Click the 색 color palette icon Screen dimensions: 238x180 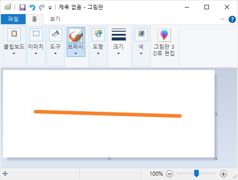(x=141, y=35)
